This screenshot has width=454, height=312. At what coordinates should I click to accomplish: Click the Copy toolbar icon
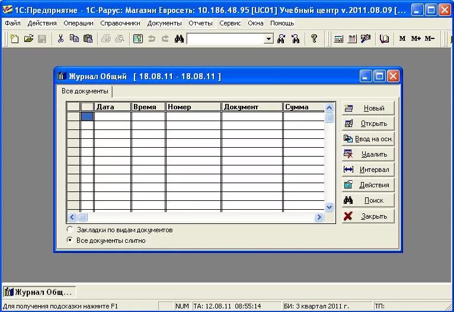(75, 38)
